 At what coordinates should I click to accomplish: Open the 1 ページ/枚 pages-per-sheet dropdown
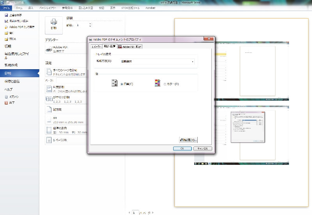[66, 140]
